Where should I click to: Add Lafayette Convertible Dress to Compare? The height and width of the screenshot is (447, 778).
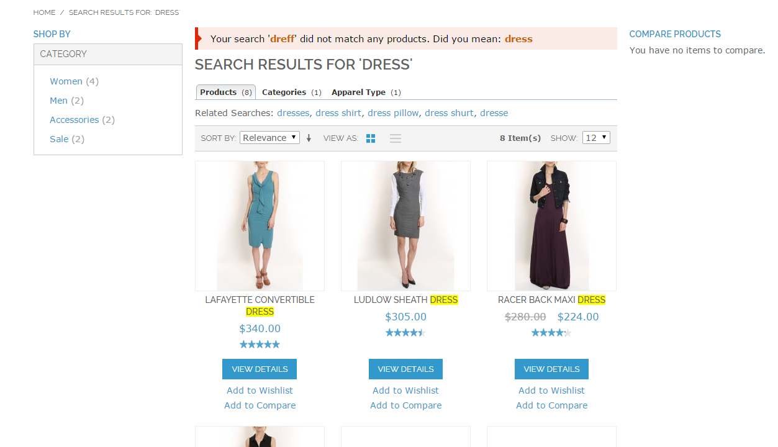coord(260,405)
